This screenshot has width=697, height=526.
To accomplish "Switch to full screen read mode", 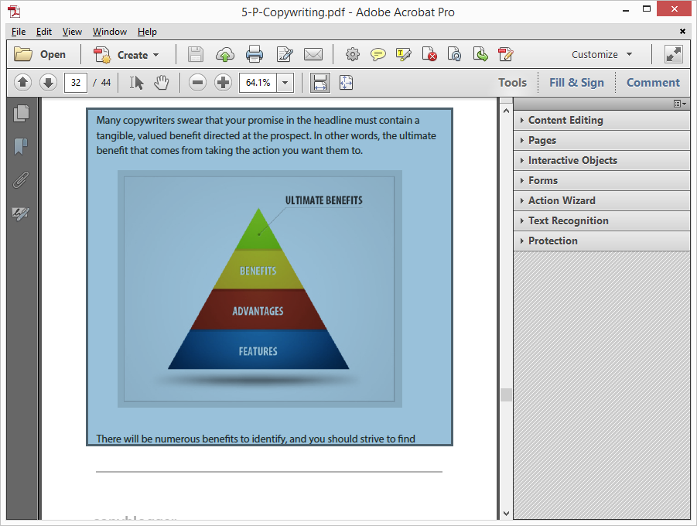I will tap(674, 55).
